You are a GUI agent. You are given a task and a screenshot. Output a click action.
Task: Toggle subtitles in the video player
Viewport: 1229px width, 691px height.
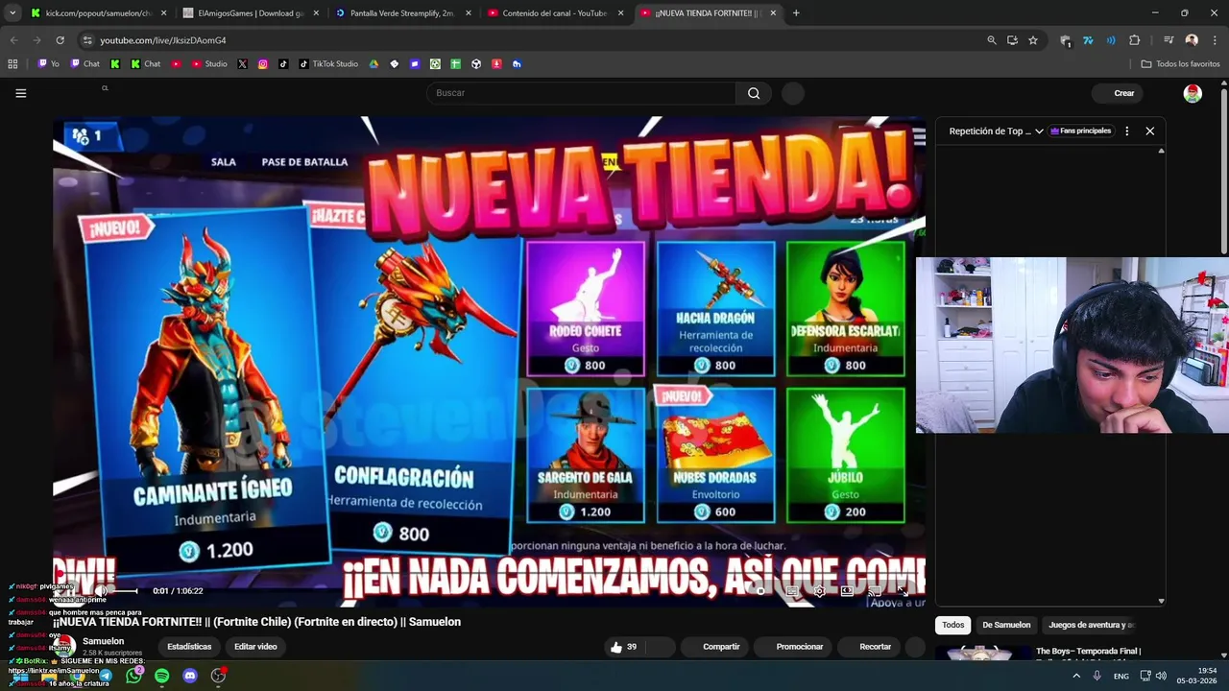coord(792,591)
